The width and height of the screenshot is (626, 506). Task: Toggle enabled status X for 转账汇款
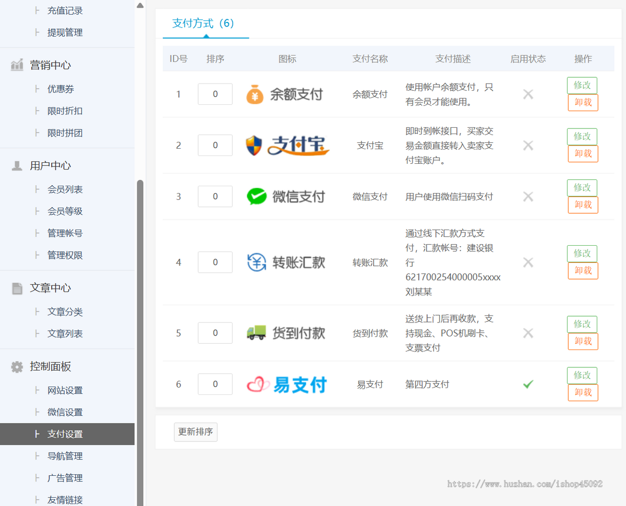tap(528, 262)
